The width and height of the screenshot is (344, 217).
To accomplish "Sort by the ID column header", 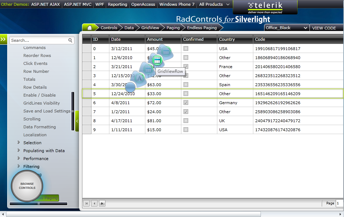I will 100,39.
